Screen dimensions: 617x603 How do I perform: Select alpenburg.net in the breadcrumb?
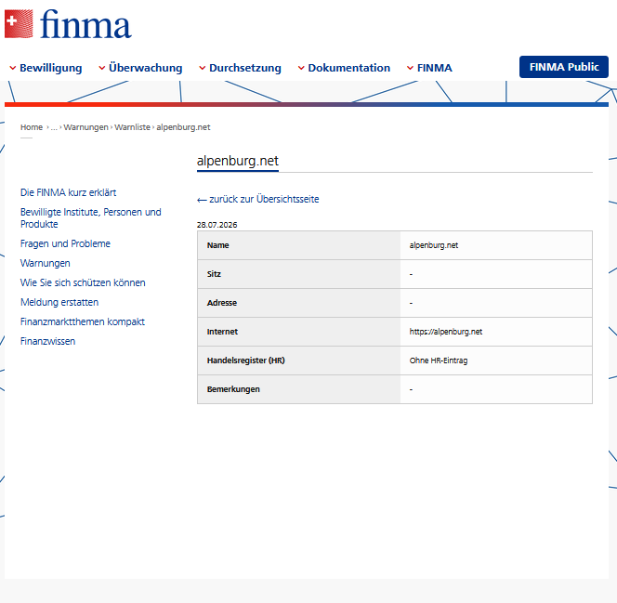pos(183,127)
